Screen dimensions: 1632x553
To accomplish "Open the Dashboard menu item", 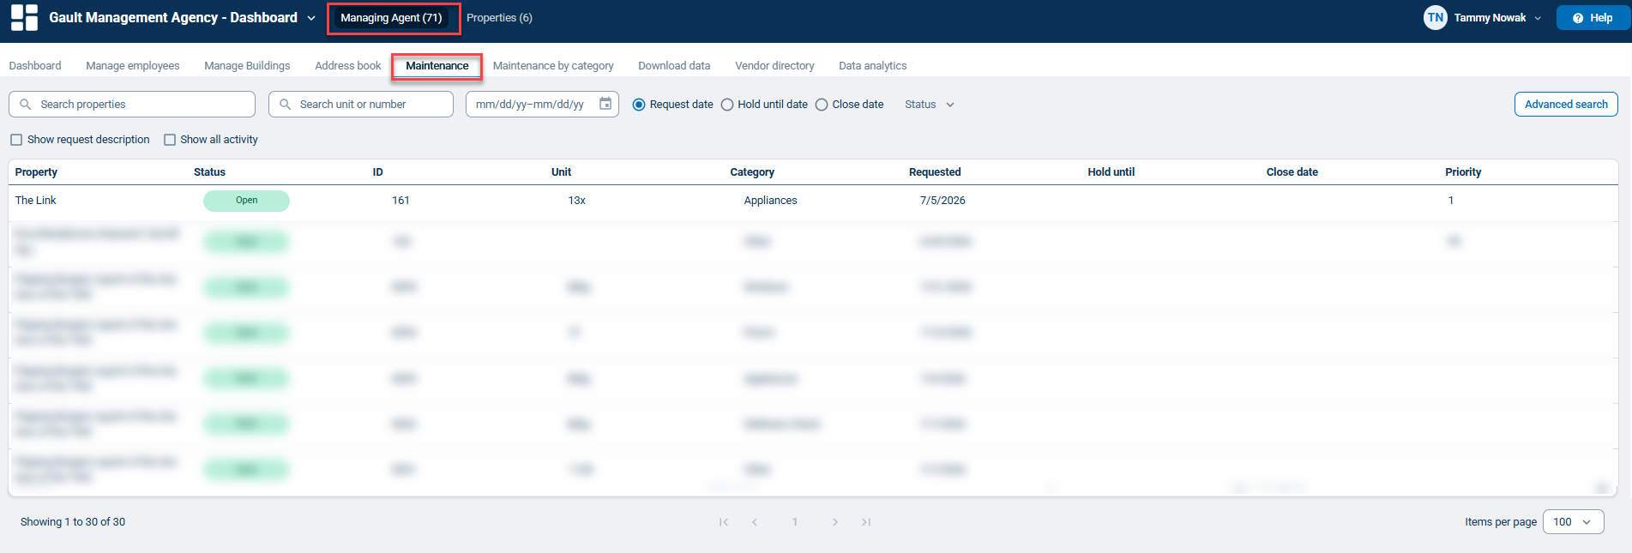I will [x=35, y=66].
